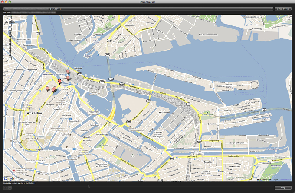Click the timeline slider thumb
Screen dimensions: 295x193
pyautogui.click(x=89, y=187)
